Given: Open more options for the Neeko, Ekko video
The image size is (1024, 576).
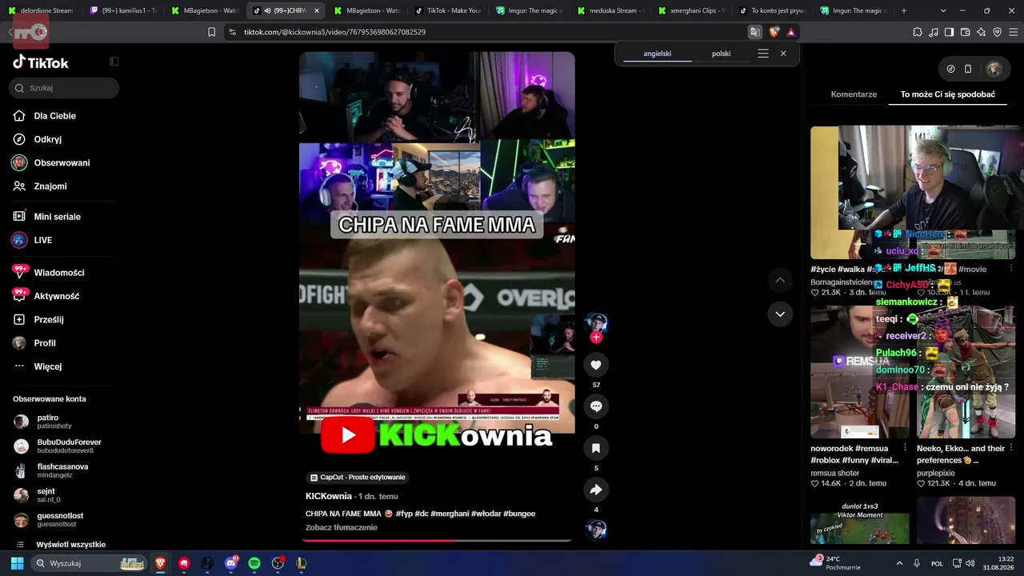Looking at the screenshot, I should click(1011, 449).
